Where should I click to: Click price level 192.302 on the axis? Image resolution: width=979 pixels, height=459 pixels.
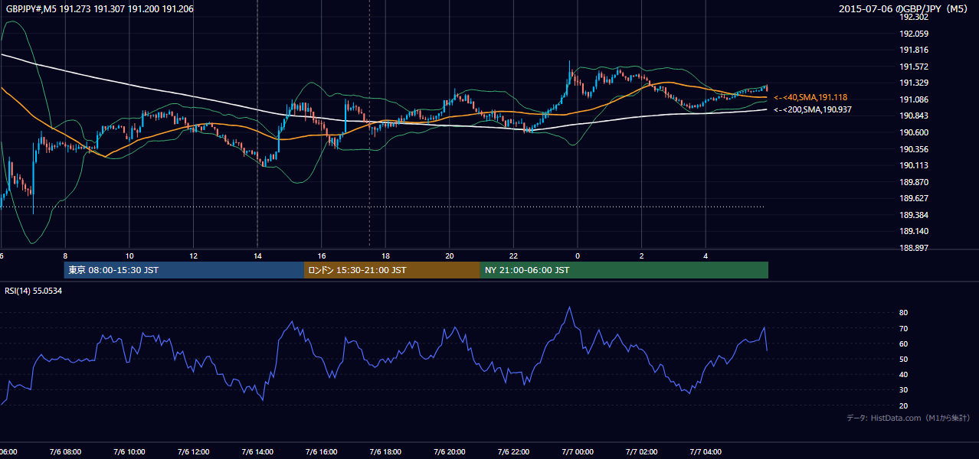(x=914, y=17)
